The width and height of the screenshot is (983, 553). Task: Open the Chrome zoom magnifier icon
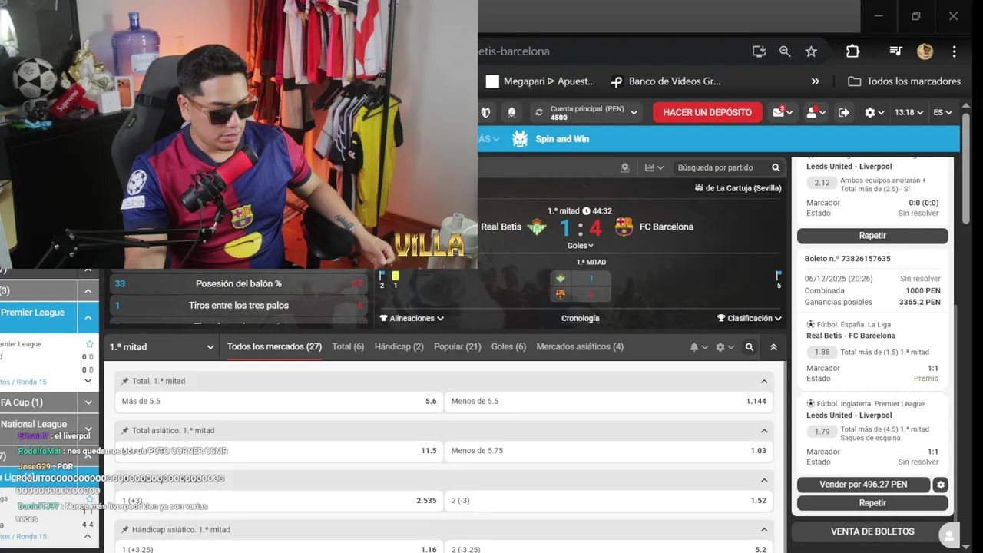tap(785, 51)
